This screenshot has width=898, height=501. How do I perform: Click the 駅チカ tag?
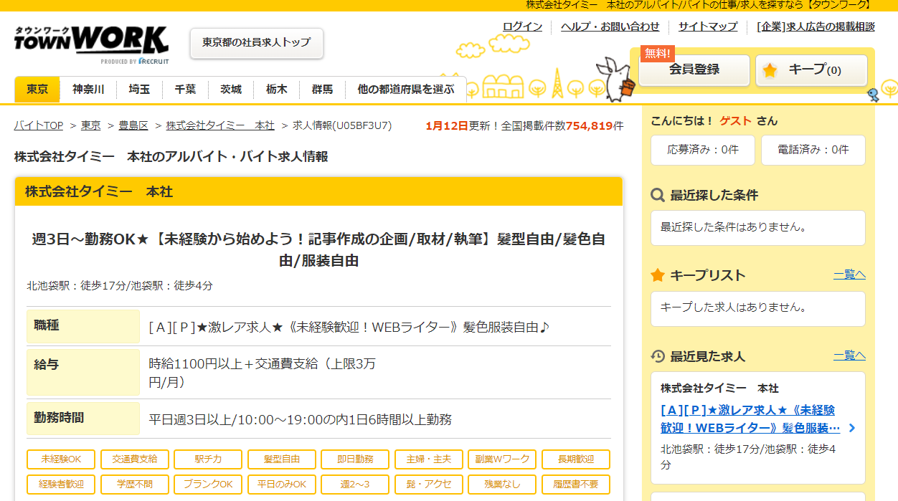pos(208,459)
